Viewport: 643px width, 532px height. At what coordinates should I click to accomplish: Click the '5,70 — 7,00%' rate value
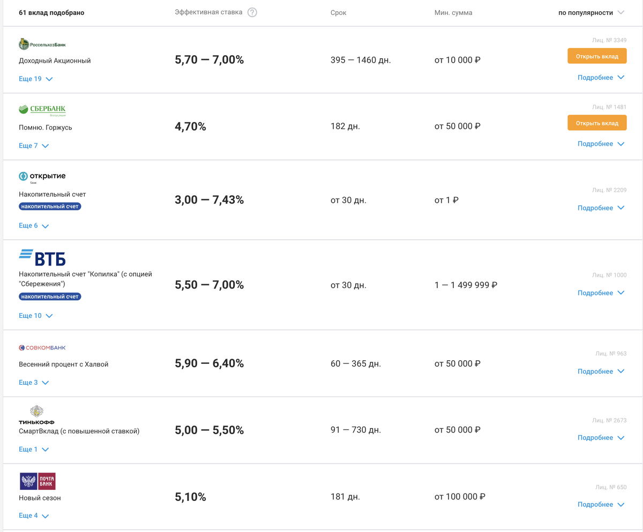coord(210,60)
